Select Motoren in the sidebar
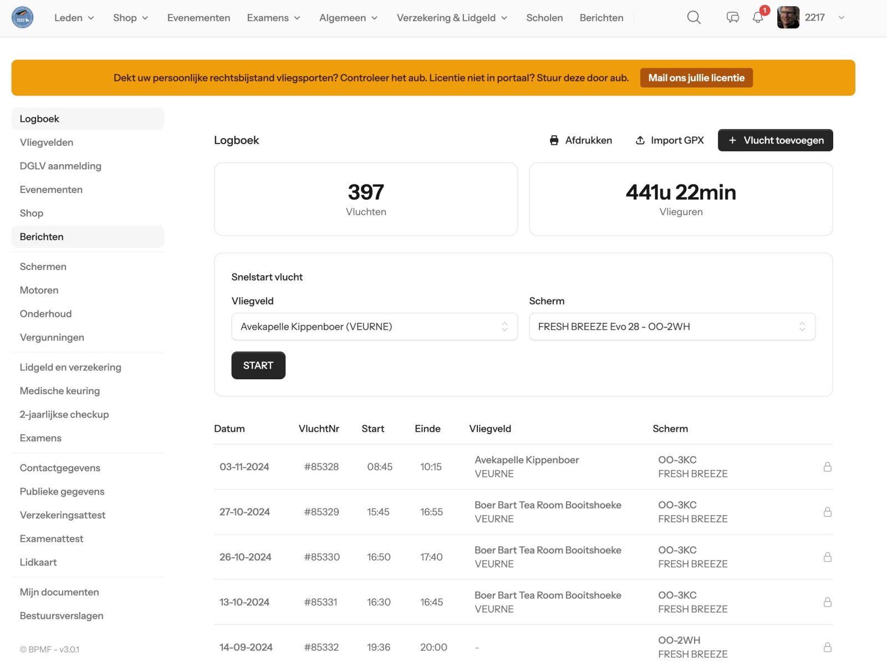Viewport: 887px width, 667px height. click(x=88, y=290)
